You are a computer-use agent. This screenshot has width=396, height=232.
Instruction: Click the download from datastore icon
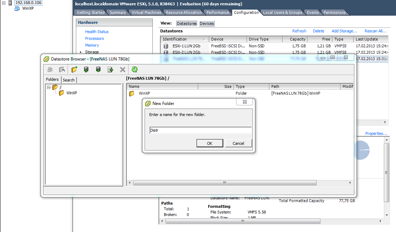click(x=98, y=69)
